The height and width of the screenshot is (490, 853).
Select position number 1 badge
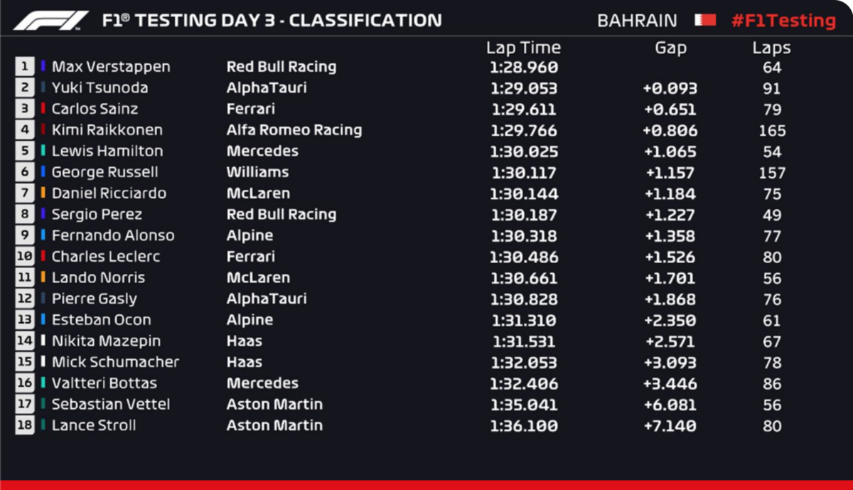pos(25,67)
